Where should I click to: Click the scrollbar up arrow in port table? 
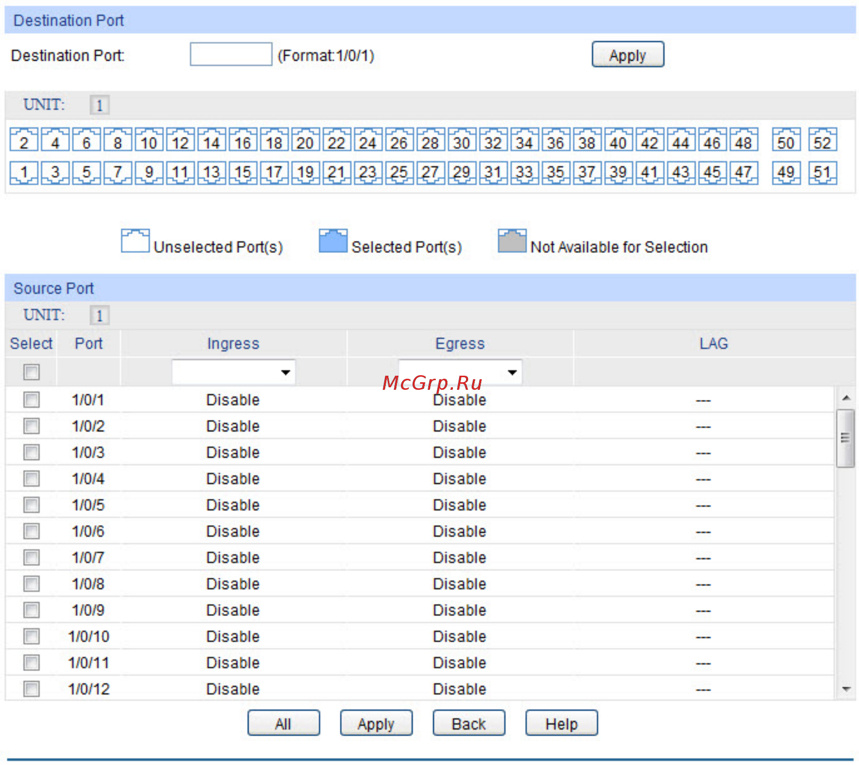coord(846,398)
